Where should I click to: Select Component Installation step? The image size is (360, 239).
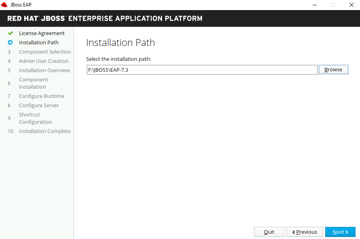34,83
